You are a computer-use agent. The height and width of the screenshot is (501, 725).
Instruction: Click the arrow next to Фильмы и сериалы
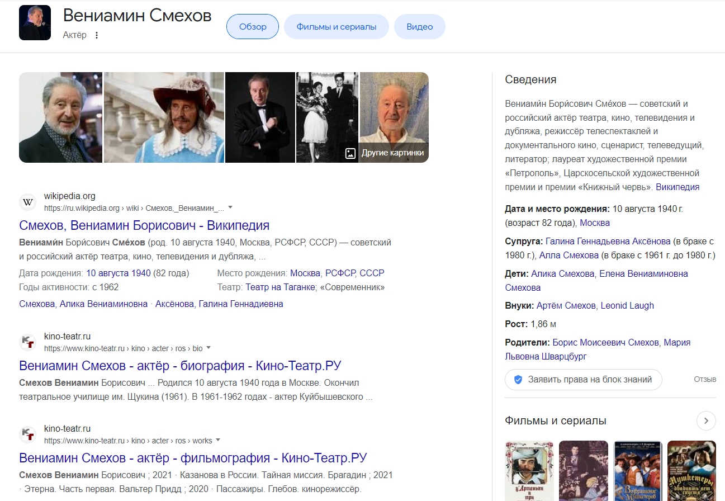point(706,420)
